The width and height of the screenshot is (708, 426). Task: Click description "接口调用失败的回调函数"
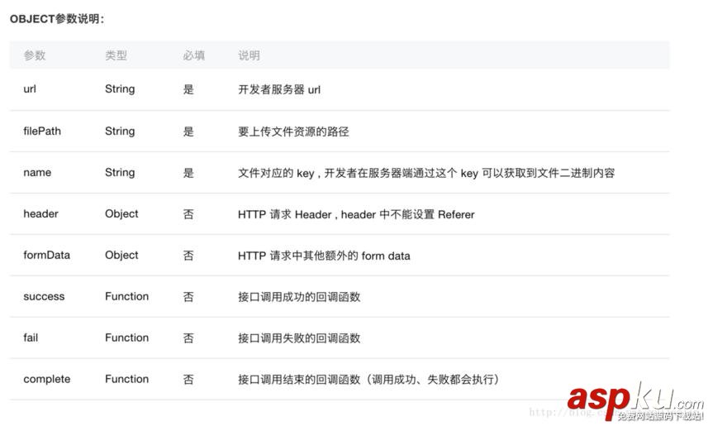click(299, 338)
